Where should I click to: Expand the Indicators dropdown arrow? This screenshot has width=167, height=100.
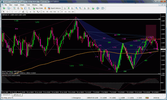[95, 8]
